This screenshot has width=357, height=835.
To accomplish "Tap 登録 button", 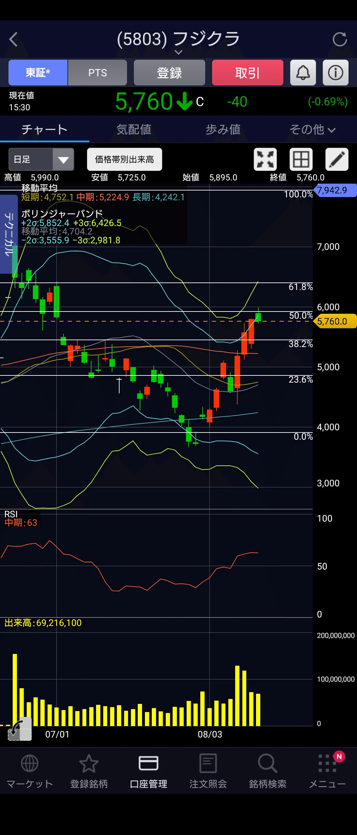I will [x=169, y=72].
